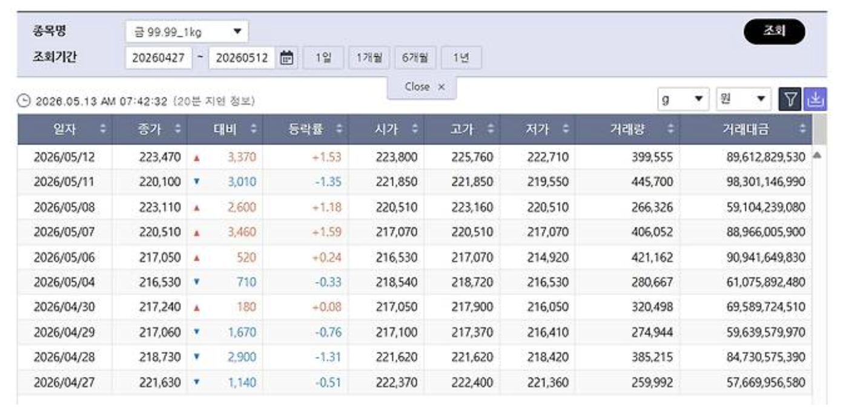Image resolution: width=843 pixels, height=415 pixels.
Task: Click the date cell 2026/04/30
Action: 64,307
